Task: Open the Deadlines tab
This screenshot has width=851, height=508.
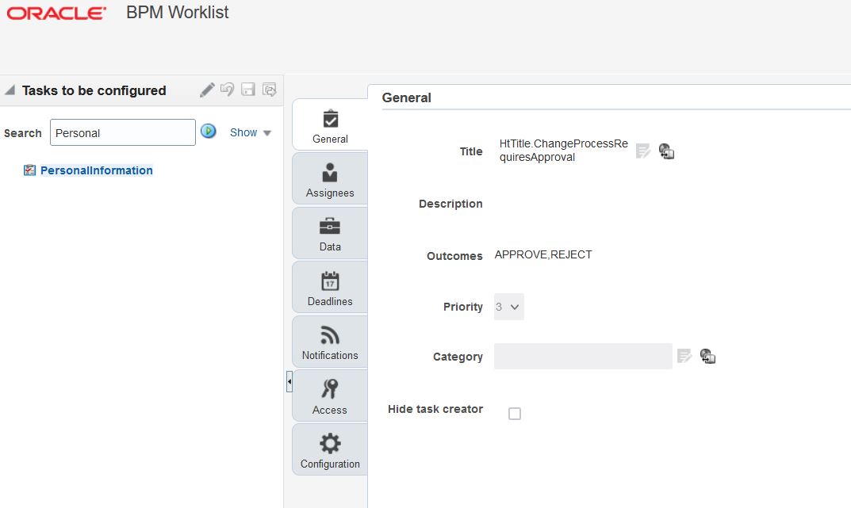Action: [x=330, y=288]
